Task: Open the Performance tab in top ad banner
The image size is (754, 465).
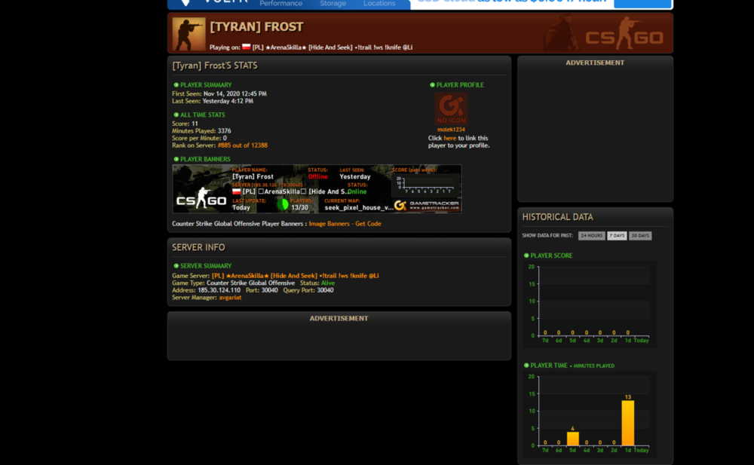Action: 280,3
